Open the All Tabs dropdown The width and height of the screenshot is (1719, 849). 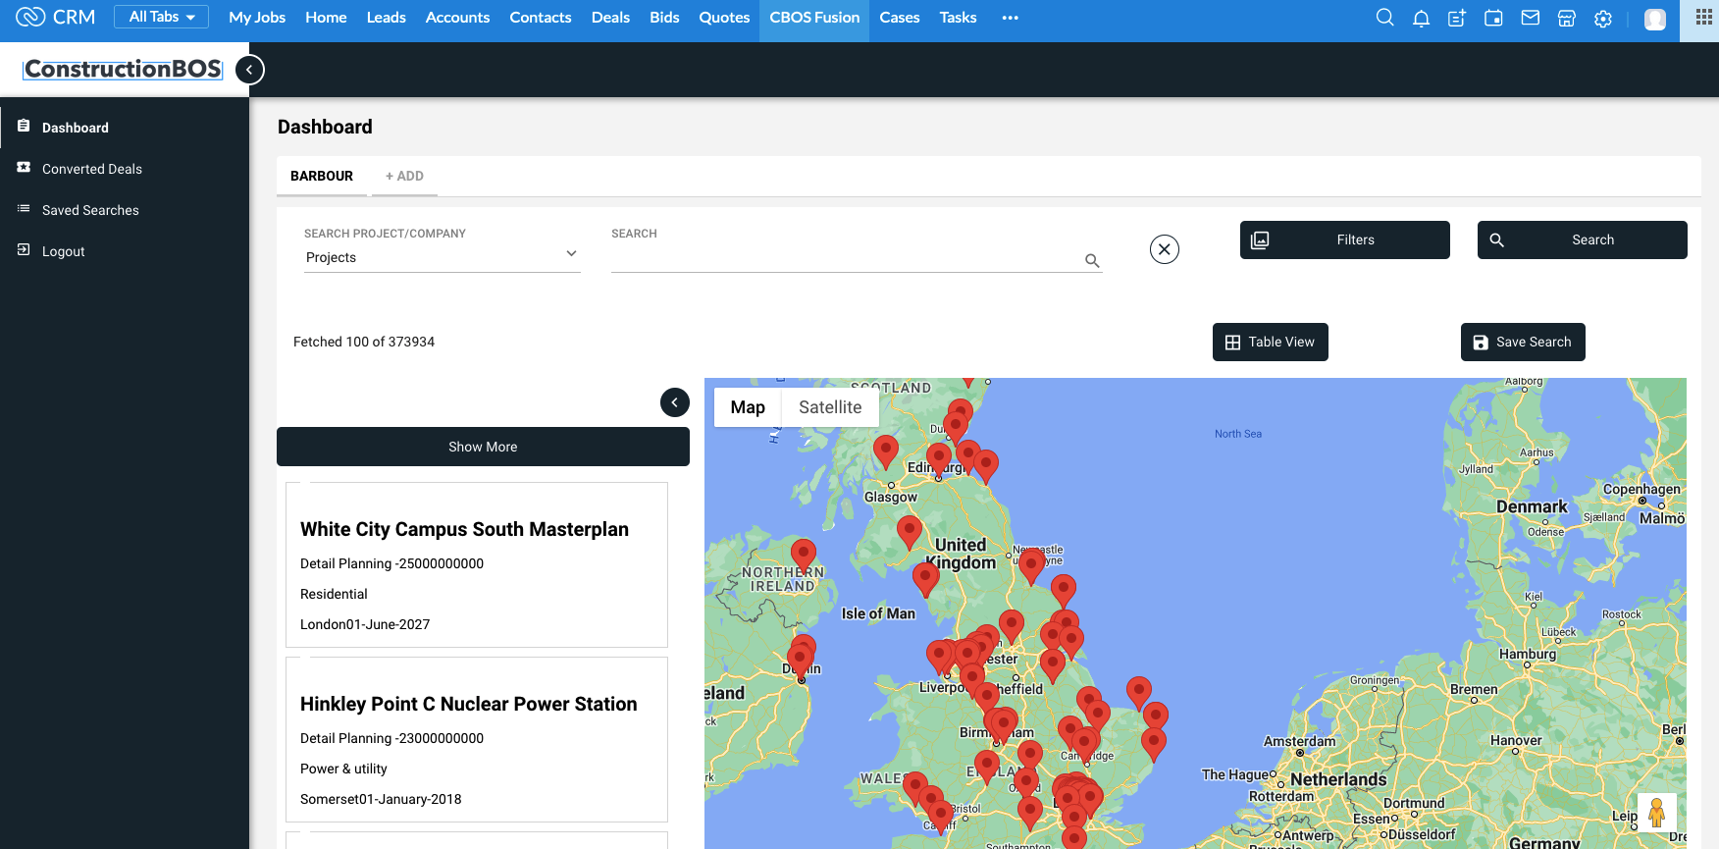pos(162,17)
